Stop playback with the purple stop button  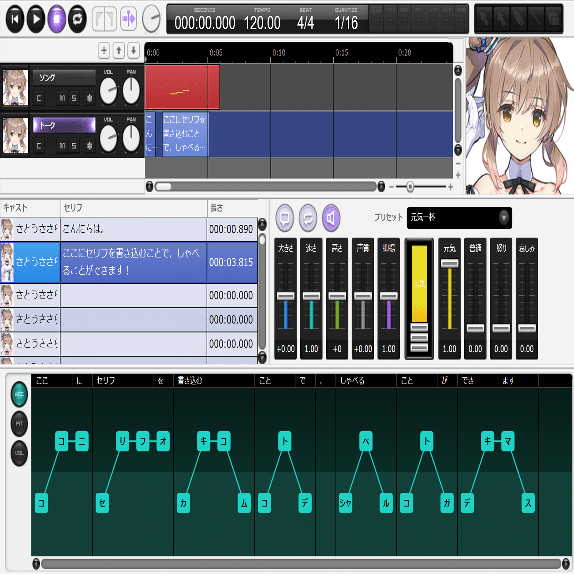[x=57, y=19]
